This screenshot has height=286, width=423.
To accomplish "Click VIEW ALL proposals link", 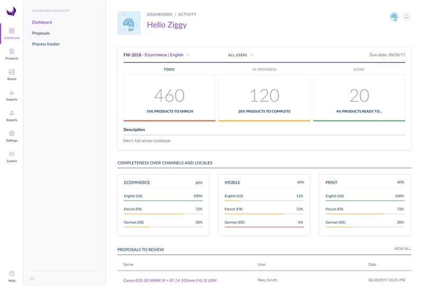I will [x=402, y=248].
